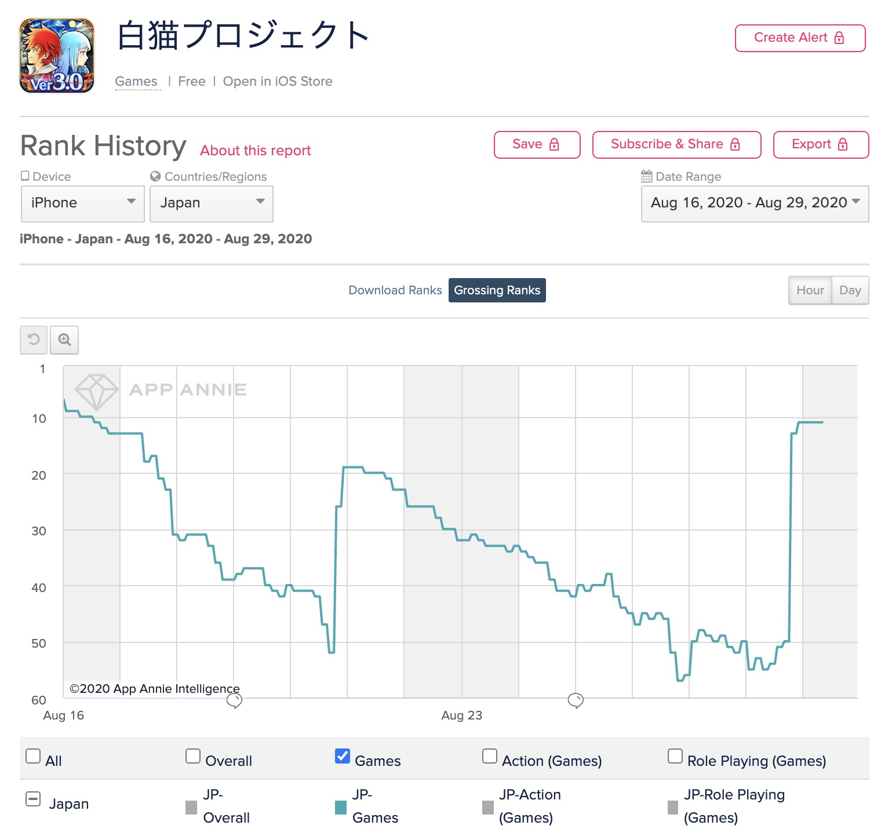Click the reset zoom undo icon
The image size is (881, 840).
pyautogui.click(x=34, y=339)
